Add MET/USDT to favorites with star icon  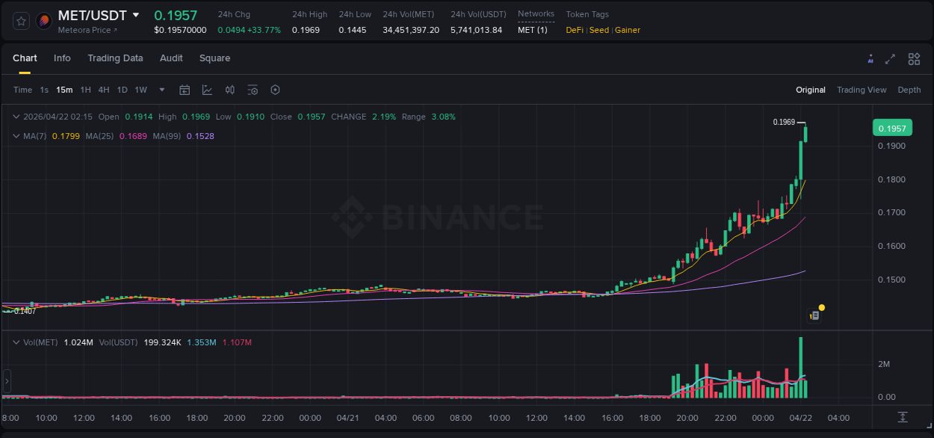point(20,21)
